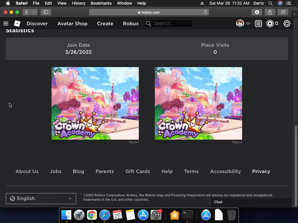This screenshot has width=298, height=223.
Task: Open the Create page link
Action: tap(105, 24)
